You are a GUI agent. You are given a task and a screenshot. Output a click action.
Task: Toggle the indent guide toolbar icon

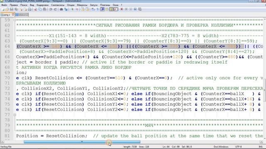(x=102, y=9)
